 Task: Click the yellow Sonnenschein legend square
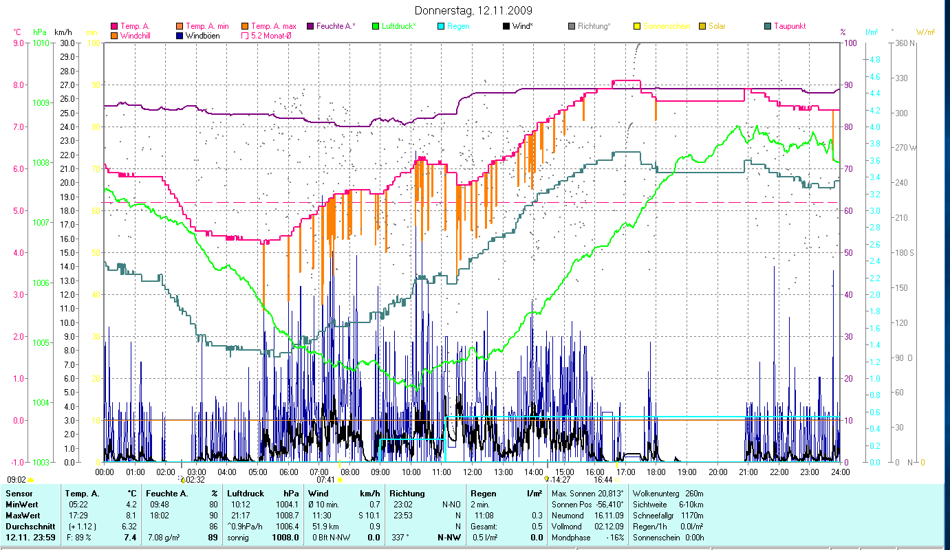(x=637, y=26)
